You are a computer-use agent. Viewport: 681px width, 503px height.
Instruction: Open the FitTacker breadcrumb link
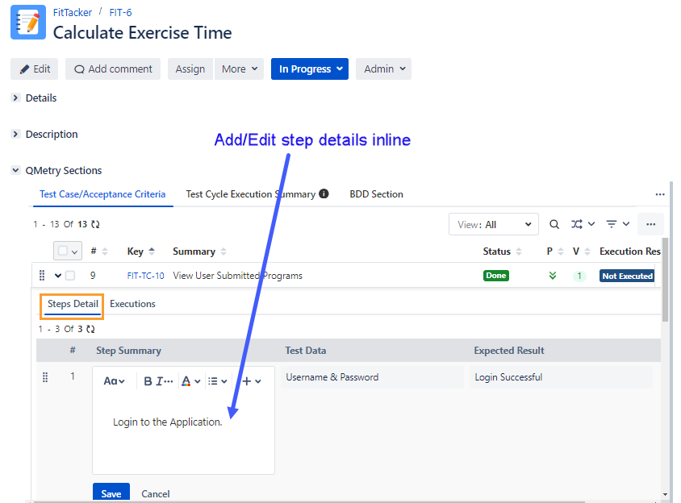pos(72,13)
